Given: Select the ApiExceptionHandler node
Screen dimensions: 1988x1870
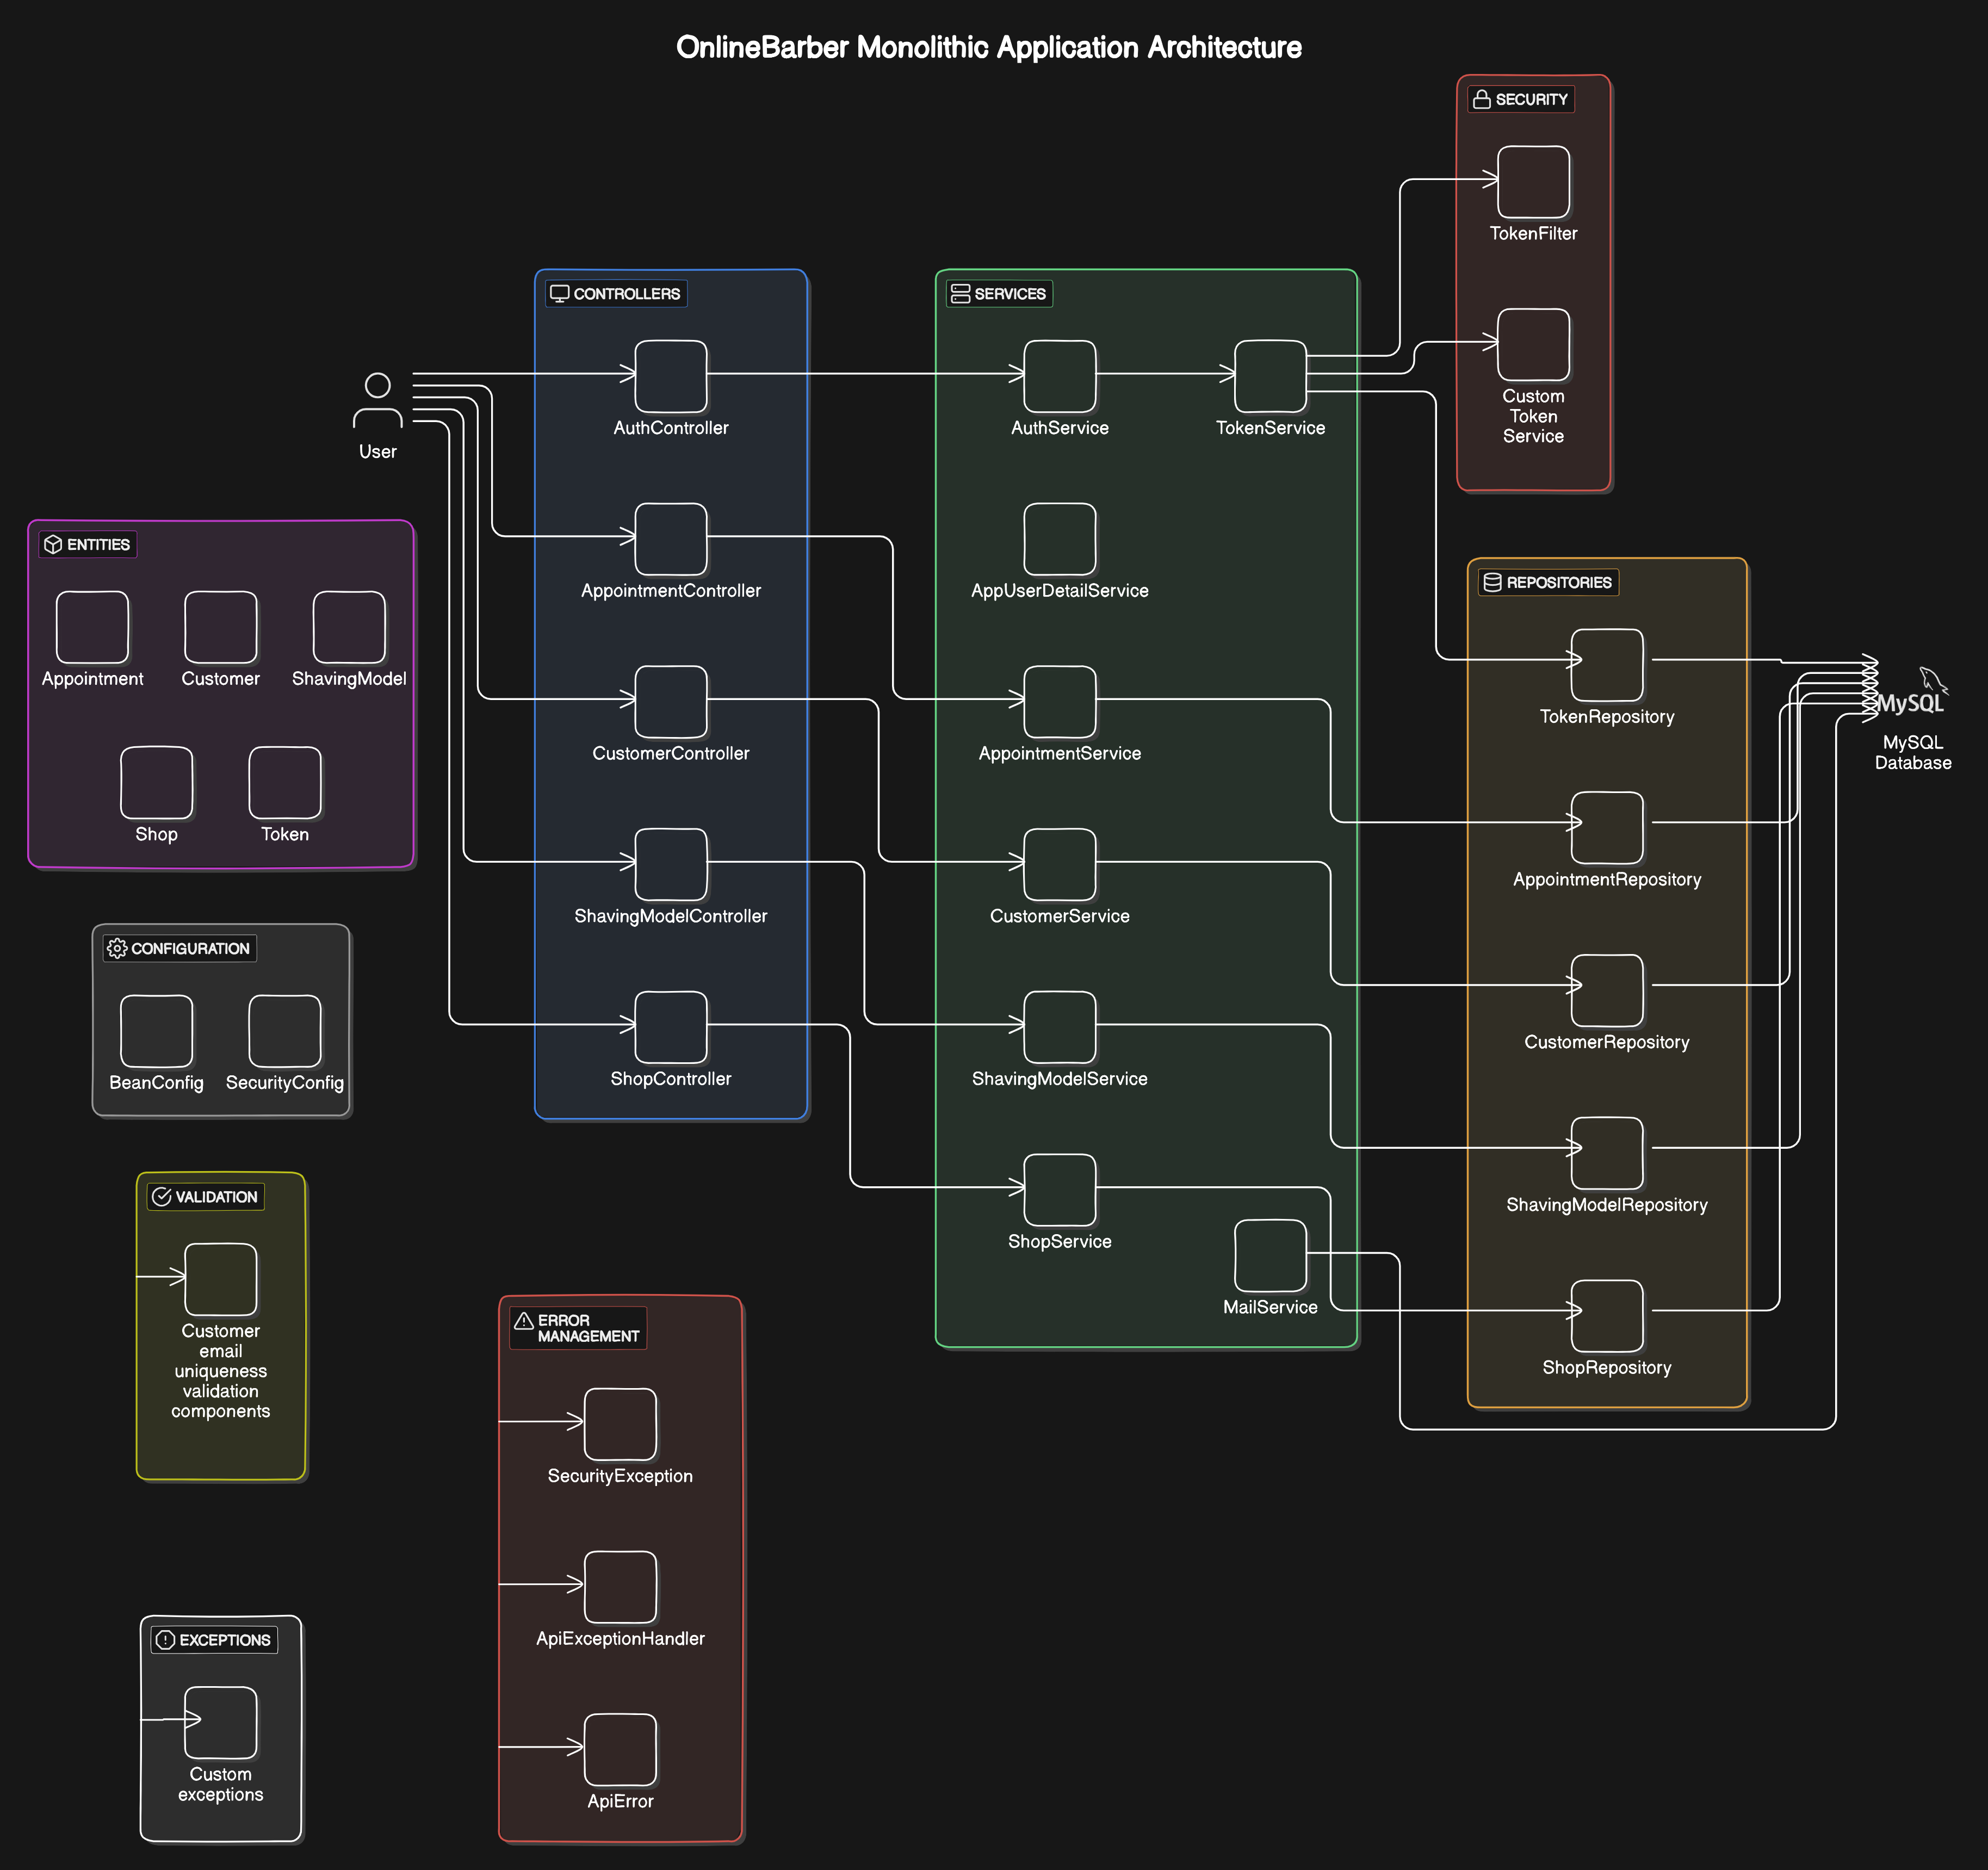Looking at the screenshot, I should point(620,1587).
